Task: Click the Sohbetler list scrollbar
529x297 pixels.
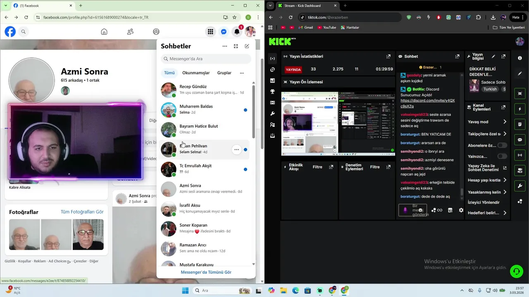Action: click(254, 111)
